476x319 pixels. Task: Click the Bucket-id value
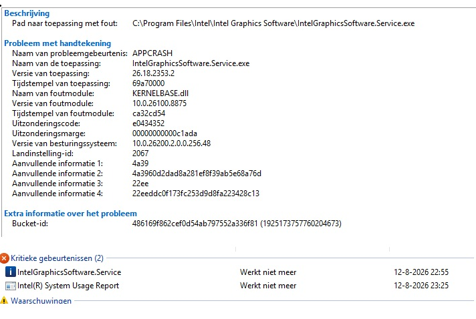pyautogui.click(x=237, y=224)
